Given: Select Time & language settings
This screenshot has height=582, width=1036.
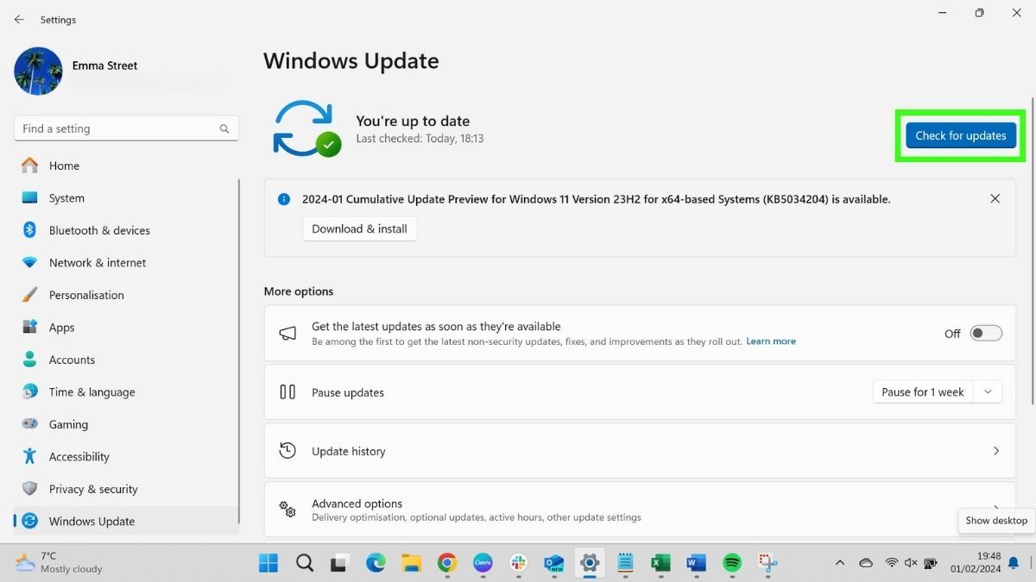Looking at the screenshot, I should [x=92, y=391].
